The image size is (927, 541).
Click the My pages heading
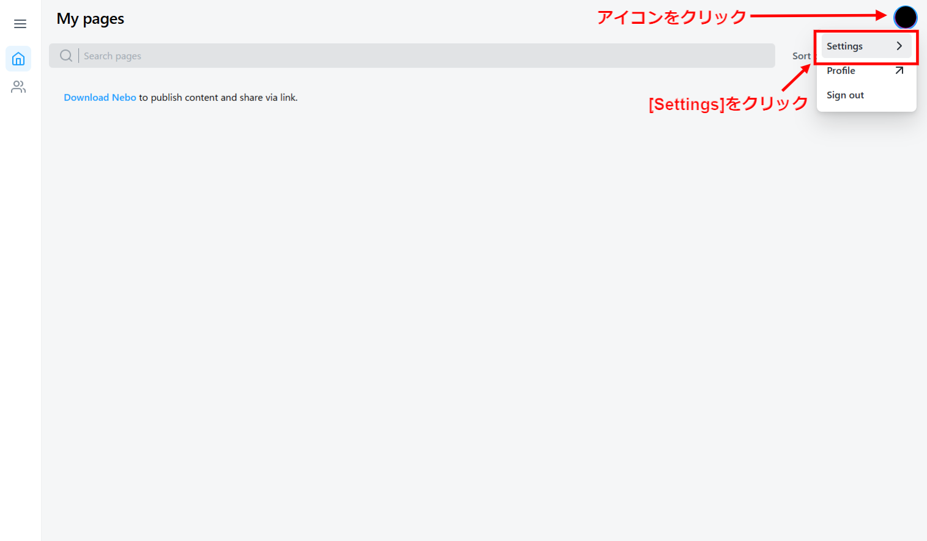[91, 19]
